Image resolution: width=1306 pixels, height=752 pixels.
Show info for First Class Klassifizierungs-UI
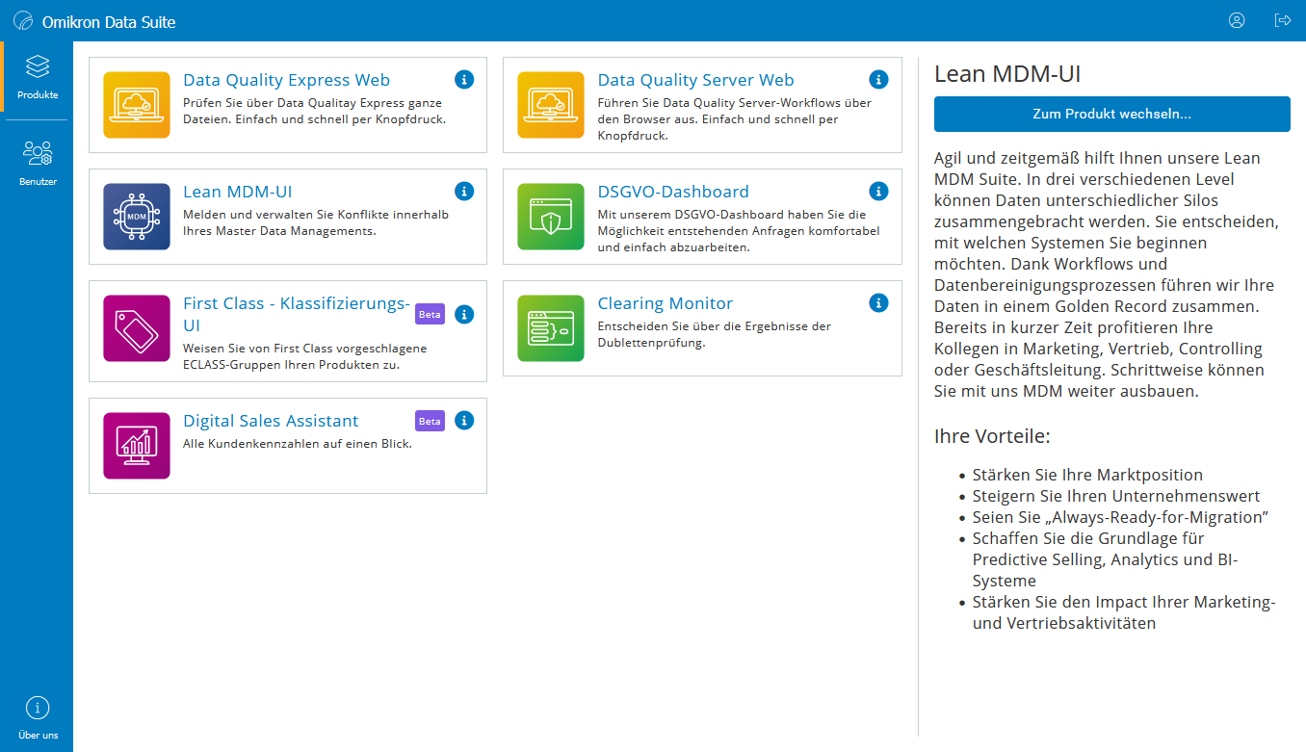tap(464, 314)
